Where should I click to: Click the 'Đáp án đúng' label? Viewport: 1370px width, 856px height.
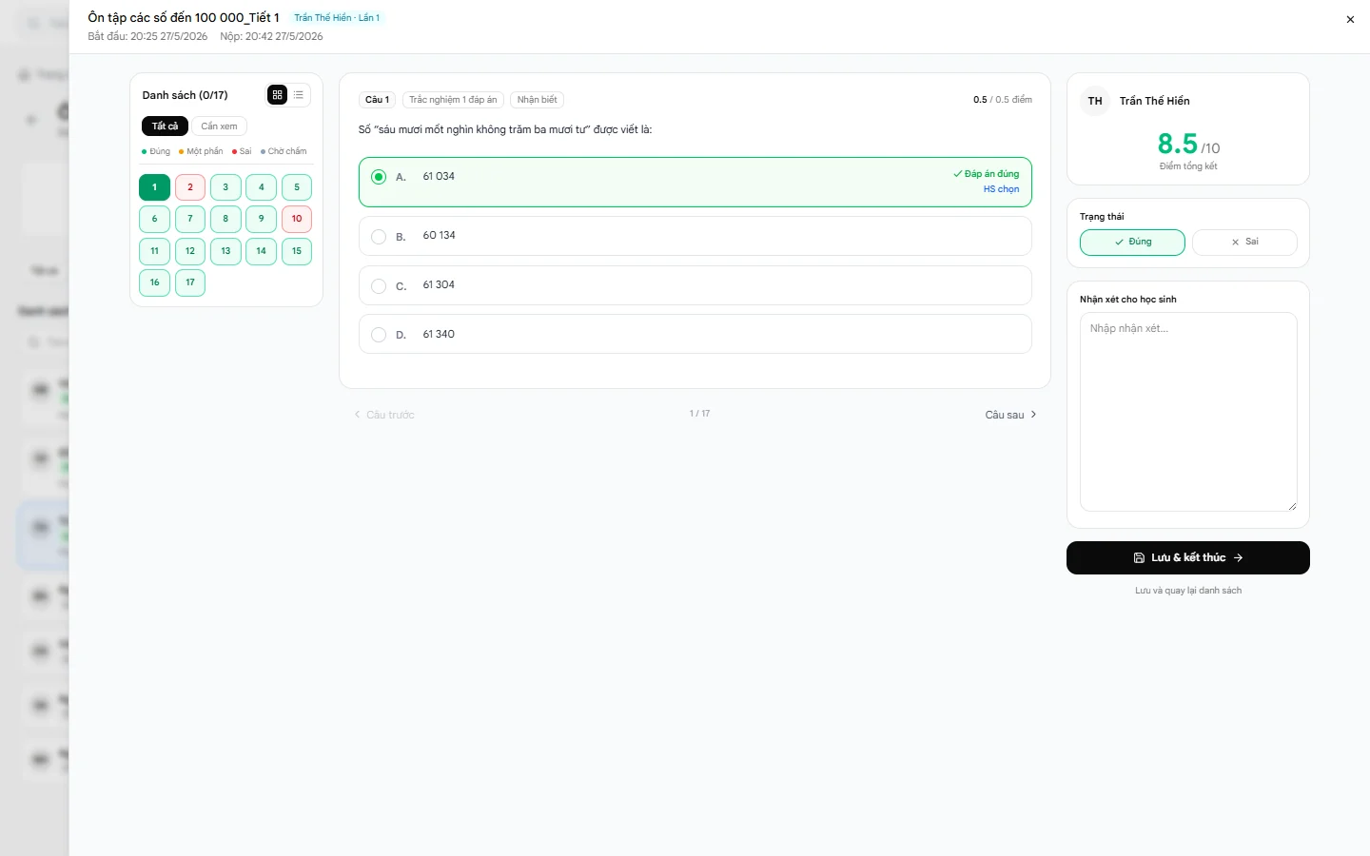click(x=987, y=174)
